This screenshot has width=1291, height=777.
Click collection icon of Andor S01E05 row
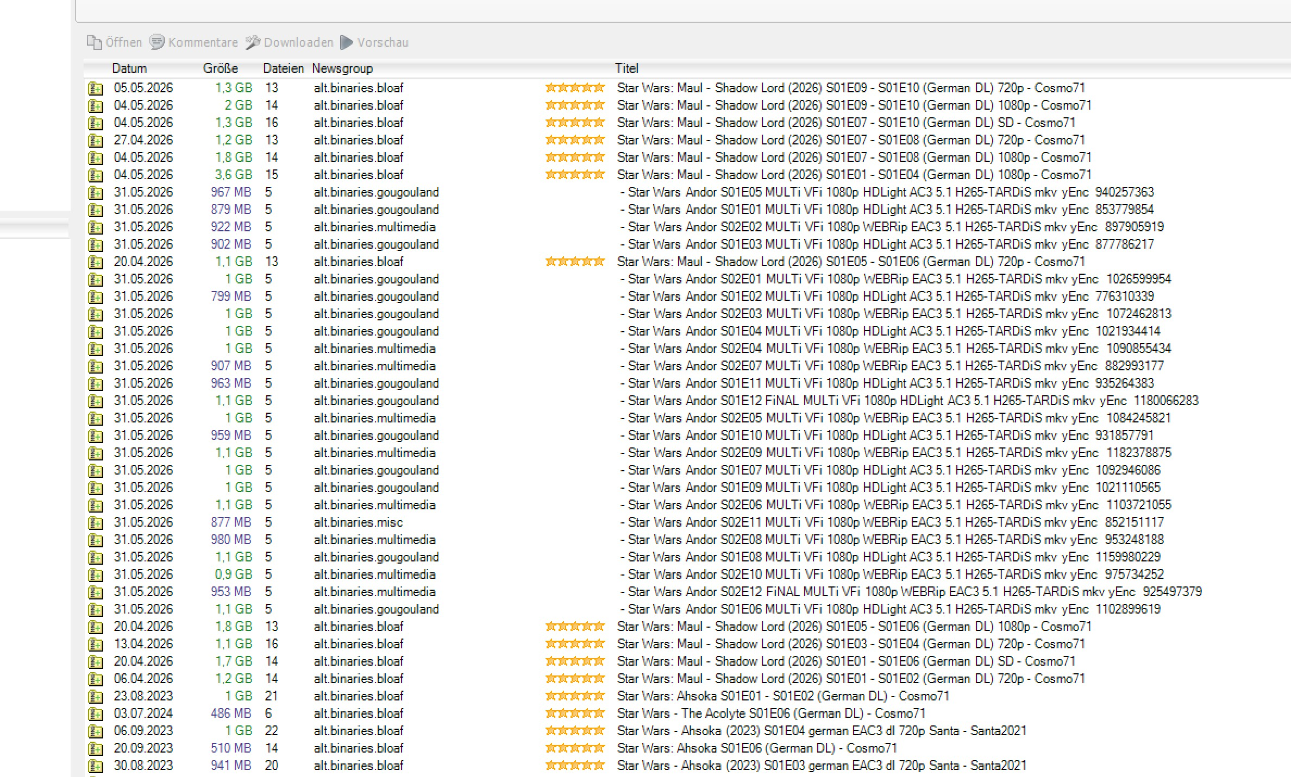point(96,192)
